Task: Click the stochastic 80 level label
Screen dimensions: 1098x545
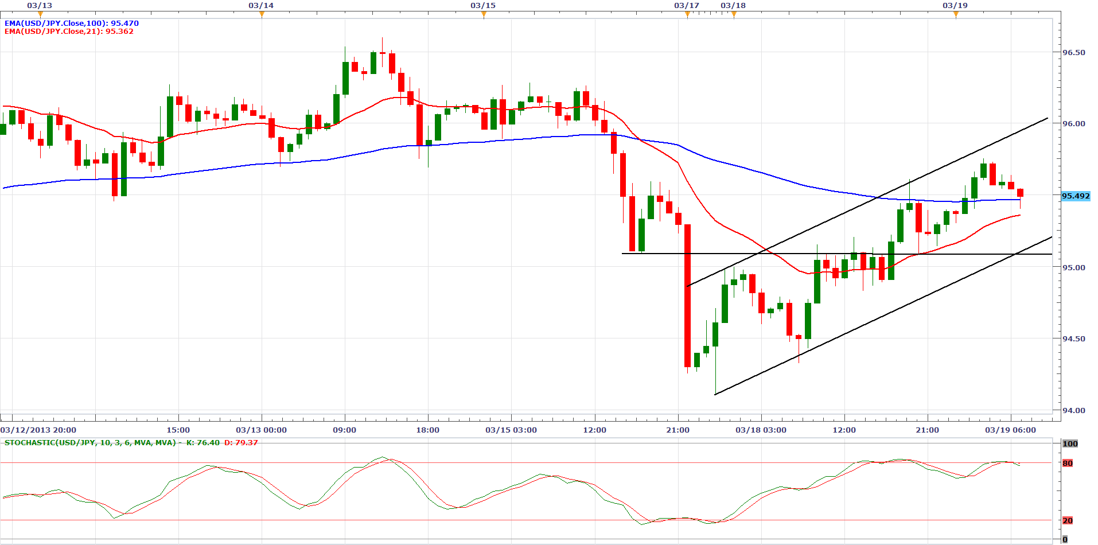Action: (1068, 464)
